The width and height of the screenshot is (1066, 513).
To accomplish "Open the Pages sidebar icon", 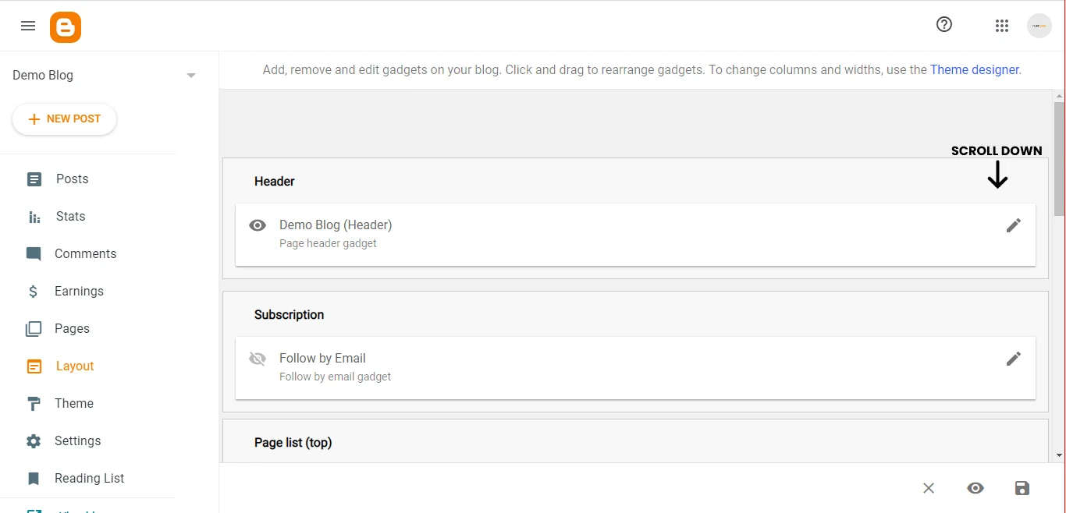I will pyautogui.click(x=34, y=328).
